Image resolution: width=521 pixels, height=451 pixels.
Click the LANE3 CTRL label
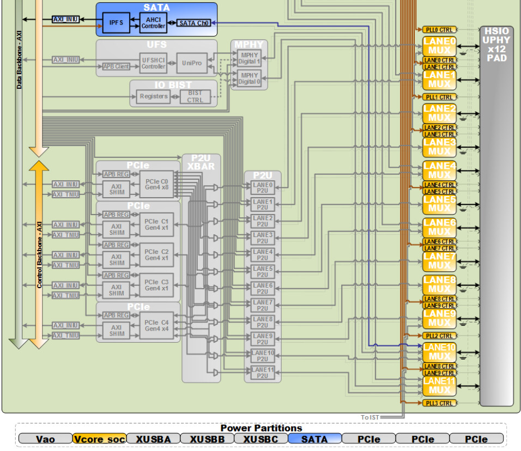click(439, 134)
